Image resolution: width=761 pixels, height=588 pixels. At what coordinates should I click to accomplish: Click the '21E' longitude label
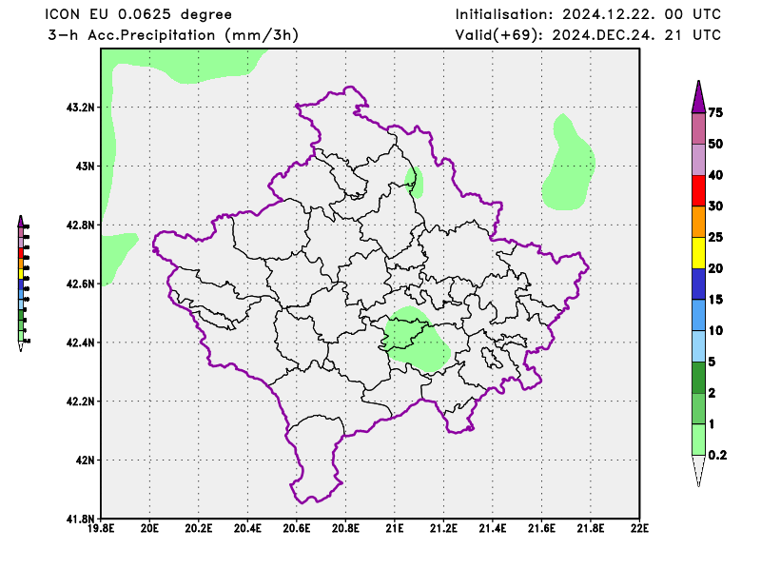tap(395, 528)
